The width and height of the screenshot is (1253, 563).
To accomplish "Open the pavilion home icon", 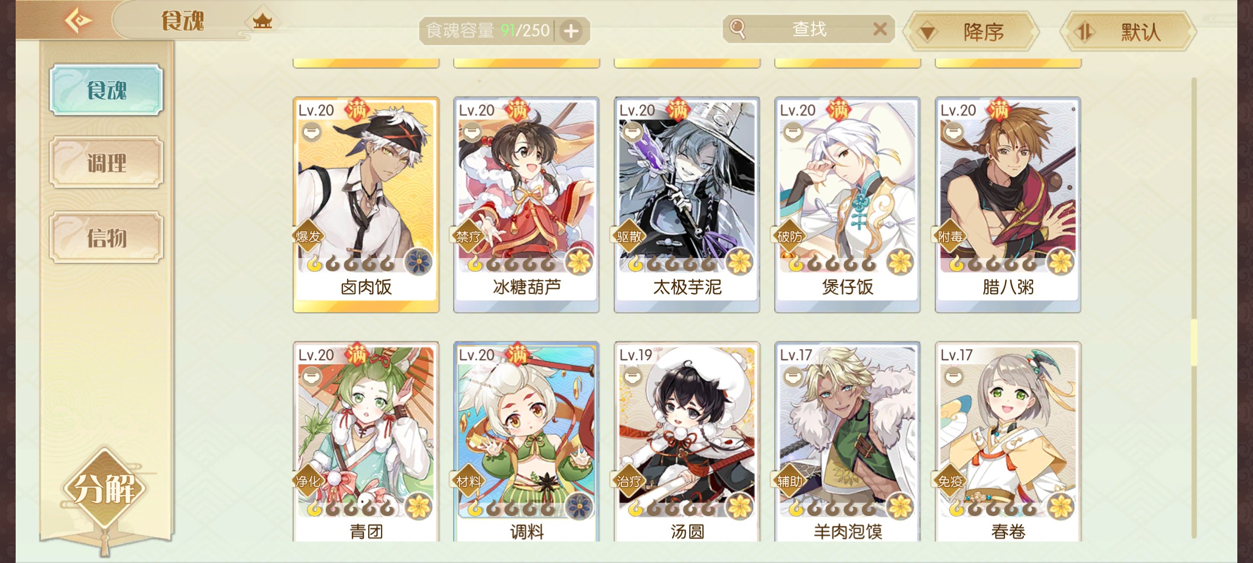I will pyautogui.click(x=262, y=21).
